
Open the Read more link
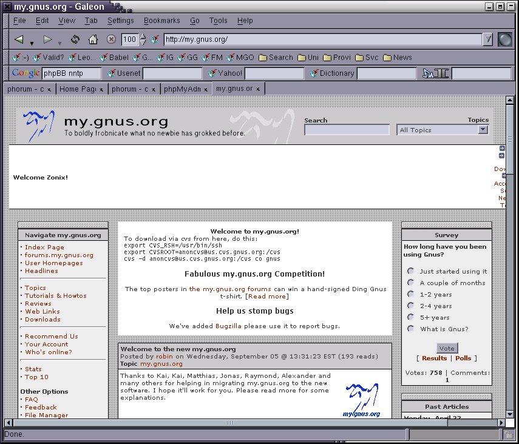point(267,296)
